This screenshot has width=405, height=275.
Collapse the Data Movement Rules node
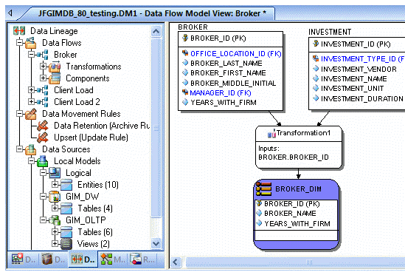tap(19, 113)
